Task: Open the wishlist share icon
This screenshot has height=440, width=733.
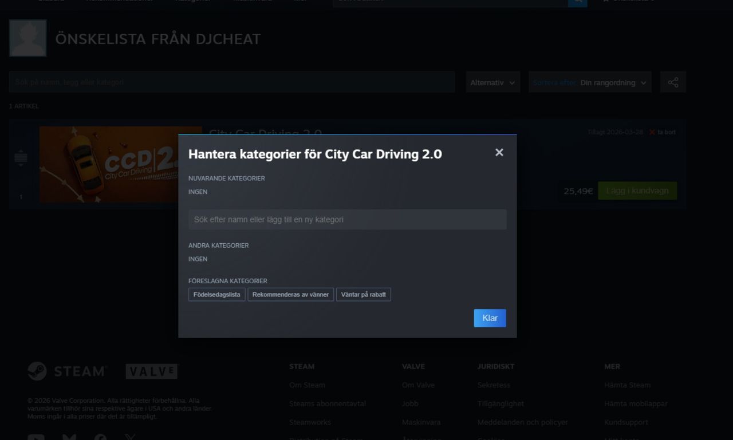Action: coord(673,82)
